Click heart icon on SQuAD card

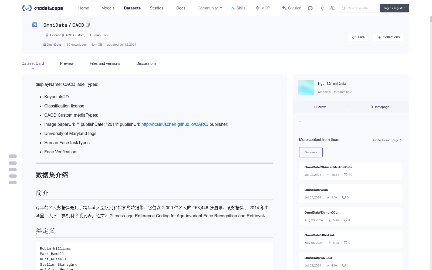(344, 265)
